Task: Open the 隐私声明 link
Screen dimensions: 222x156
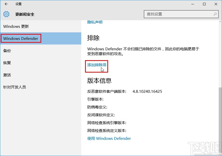Action: tap(94, 22)
